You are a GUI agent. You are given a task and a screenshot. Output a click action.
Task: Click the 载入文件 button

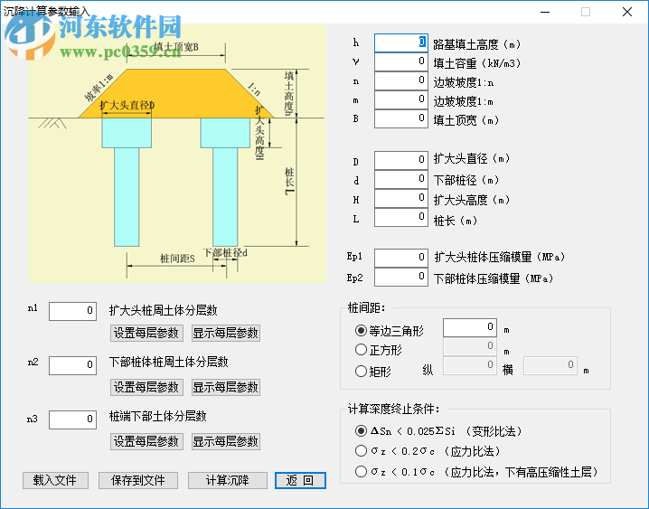55,480
